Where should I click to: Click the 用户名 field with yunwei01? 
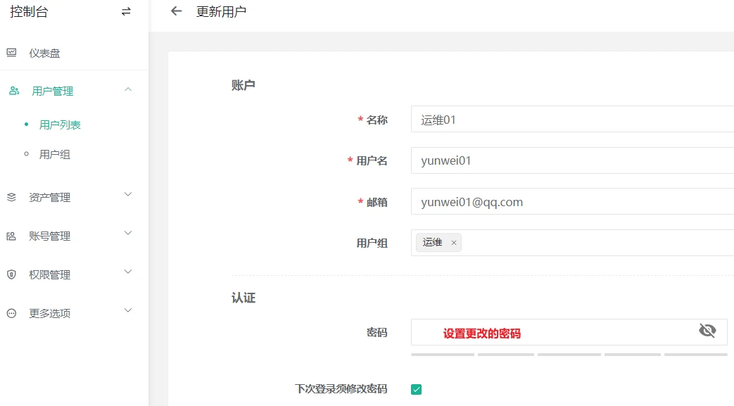[573, 160]
